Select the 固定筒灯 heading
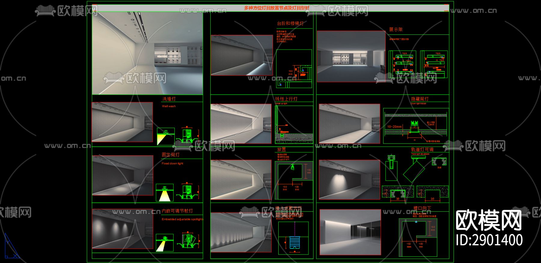The image size is (541, 263). (171, 155)
